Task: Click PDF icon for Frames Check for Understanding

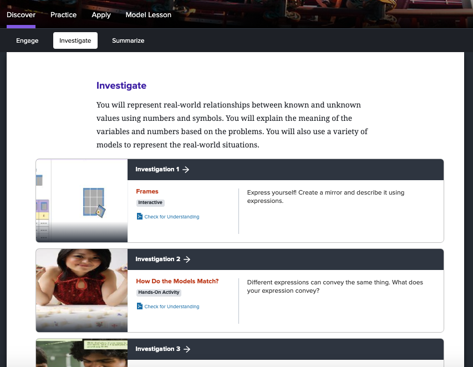Action: pyautogui.click(x=140, y=216)
